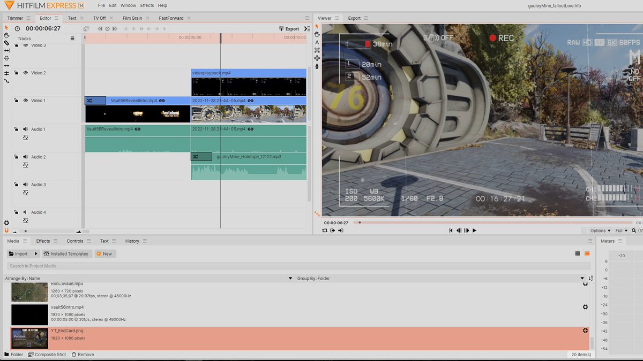Mute the Audio 2 track

25,157
